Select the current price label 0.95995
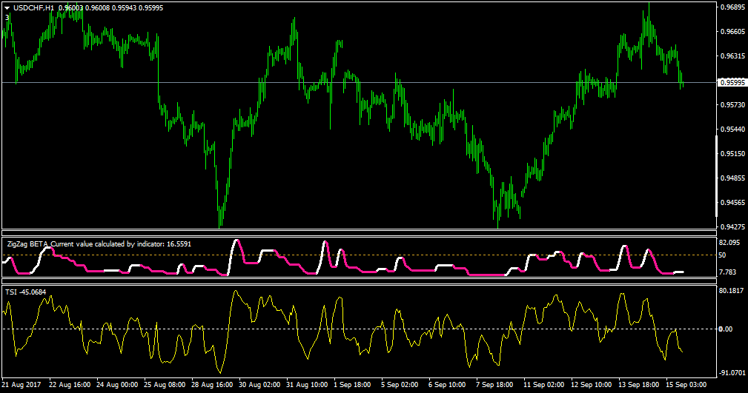 (x=732, y=82)
